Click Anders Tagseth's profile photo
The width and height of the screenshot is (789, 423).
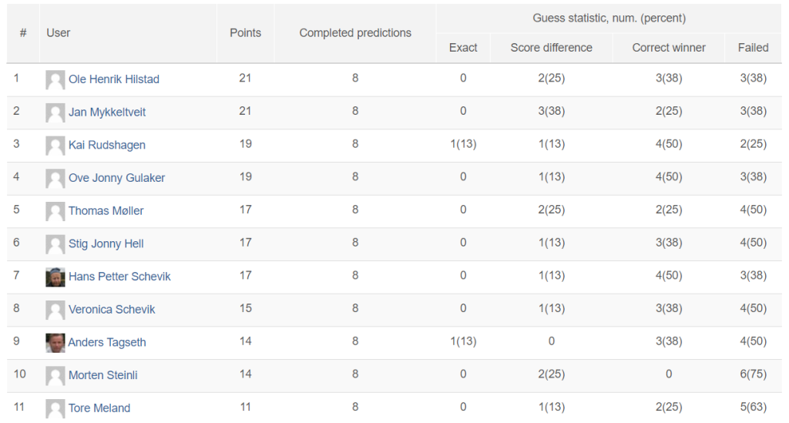tap(55, 343)
